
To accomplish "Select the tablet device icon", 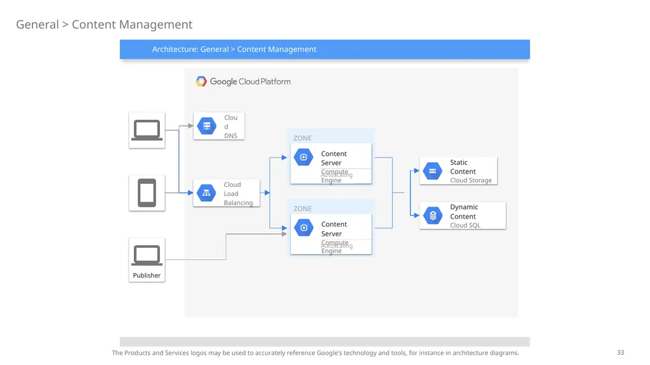I will coord(147,193).
